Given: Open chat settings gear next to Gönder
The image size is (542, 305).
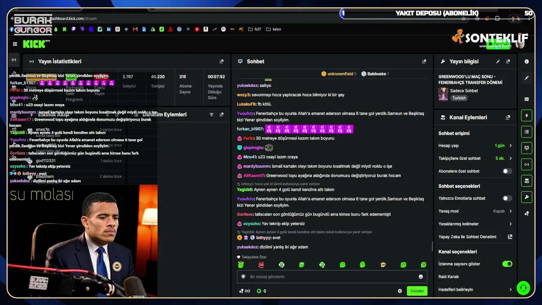Looking at the screenshot, I should coord(400,291).
